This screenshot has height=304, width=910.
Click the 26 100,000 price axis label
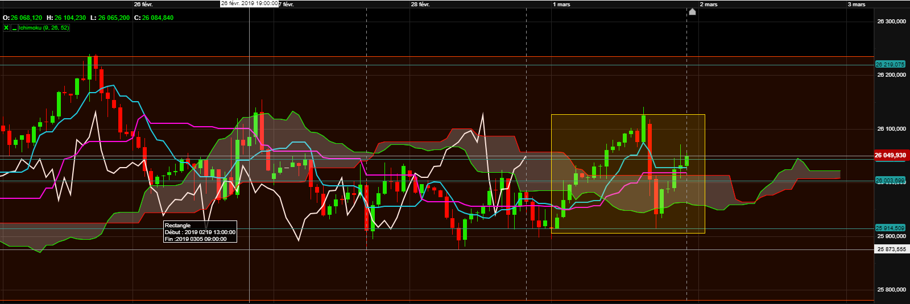tap(891, 128)
